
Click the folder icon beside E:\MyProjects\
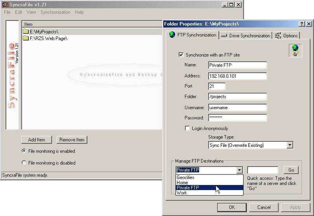pos(26,31)
